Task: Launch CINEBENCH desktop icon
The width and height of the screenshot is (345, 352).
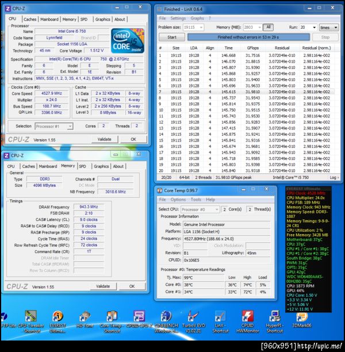Action: [166, 322]
